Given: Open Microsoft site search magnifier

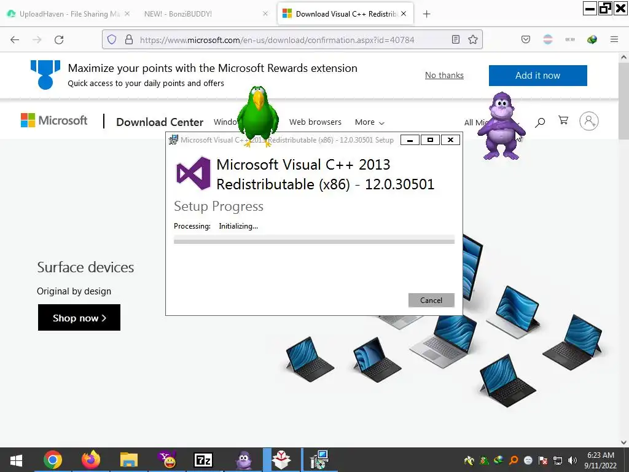Looking at the screenshot, I should pyautogui.click(x=540, y=122).
